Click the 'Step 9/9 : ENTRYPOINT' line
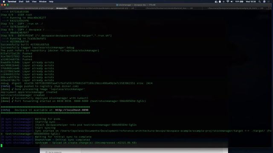The width and height of the screenshot is (273, 153). (56, 36)
